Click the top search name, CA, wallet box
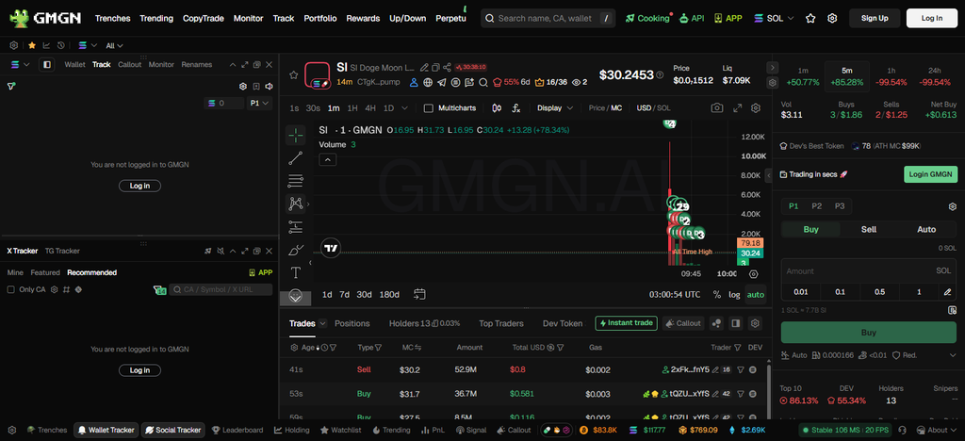The image size is (965, 441). [548, 19]
